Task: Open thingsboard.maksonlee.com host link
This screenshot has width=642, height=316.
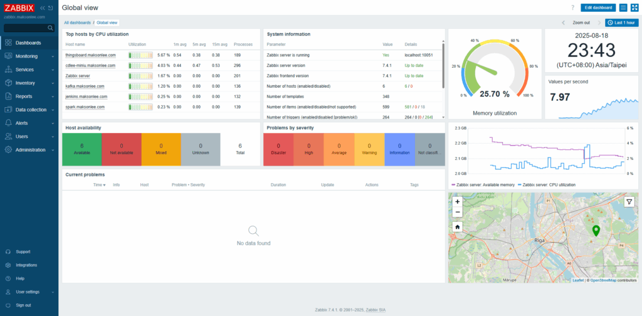Action: coord(90,55)
